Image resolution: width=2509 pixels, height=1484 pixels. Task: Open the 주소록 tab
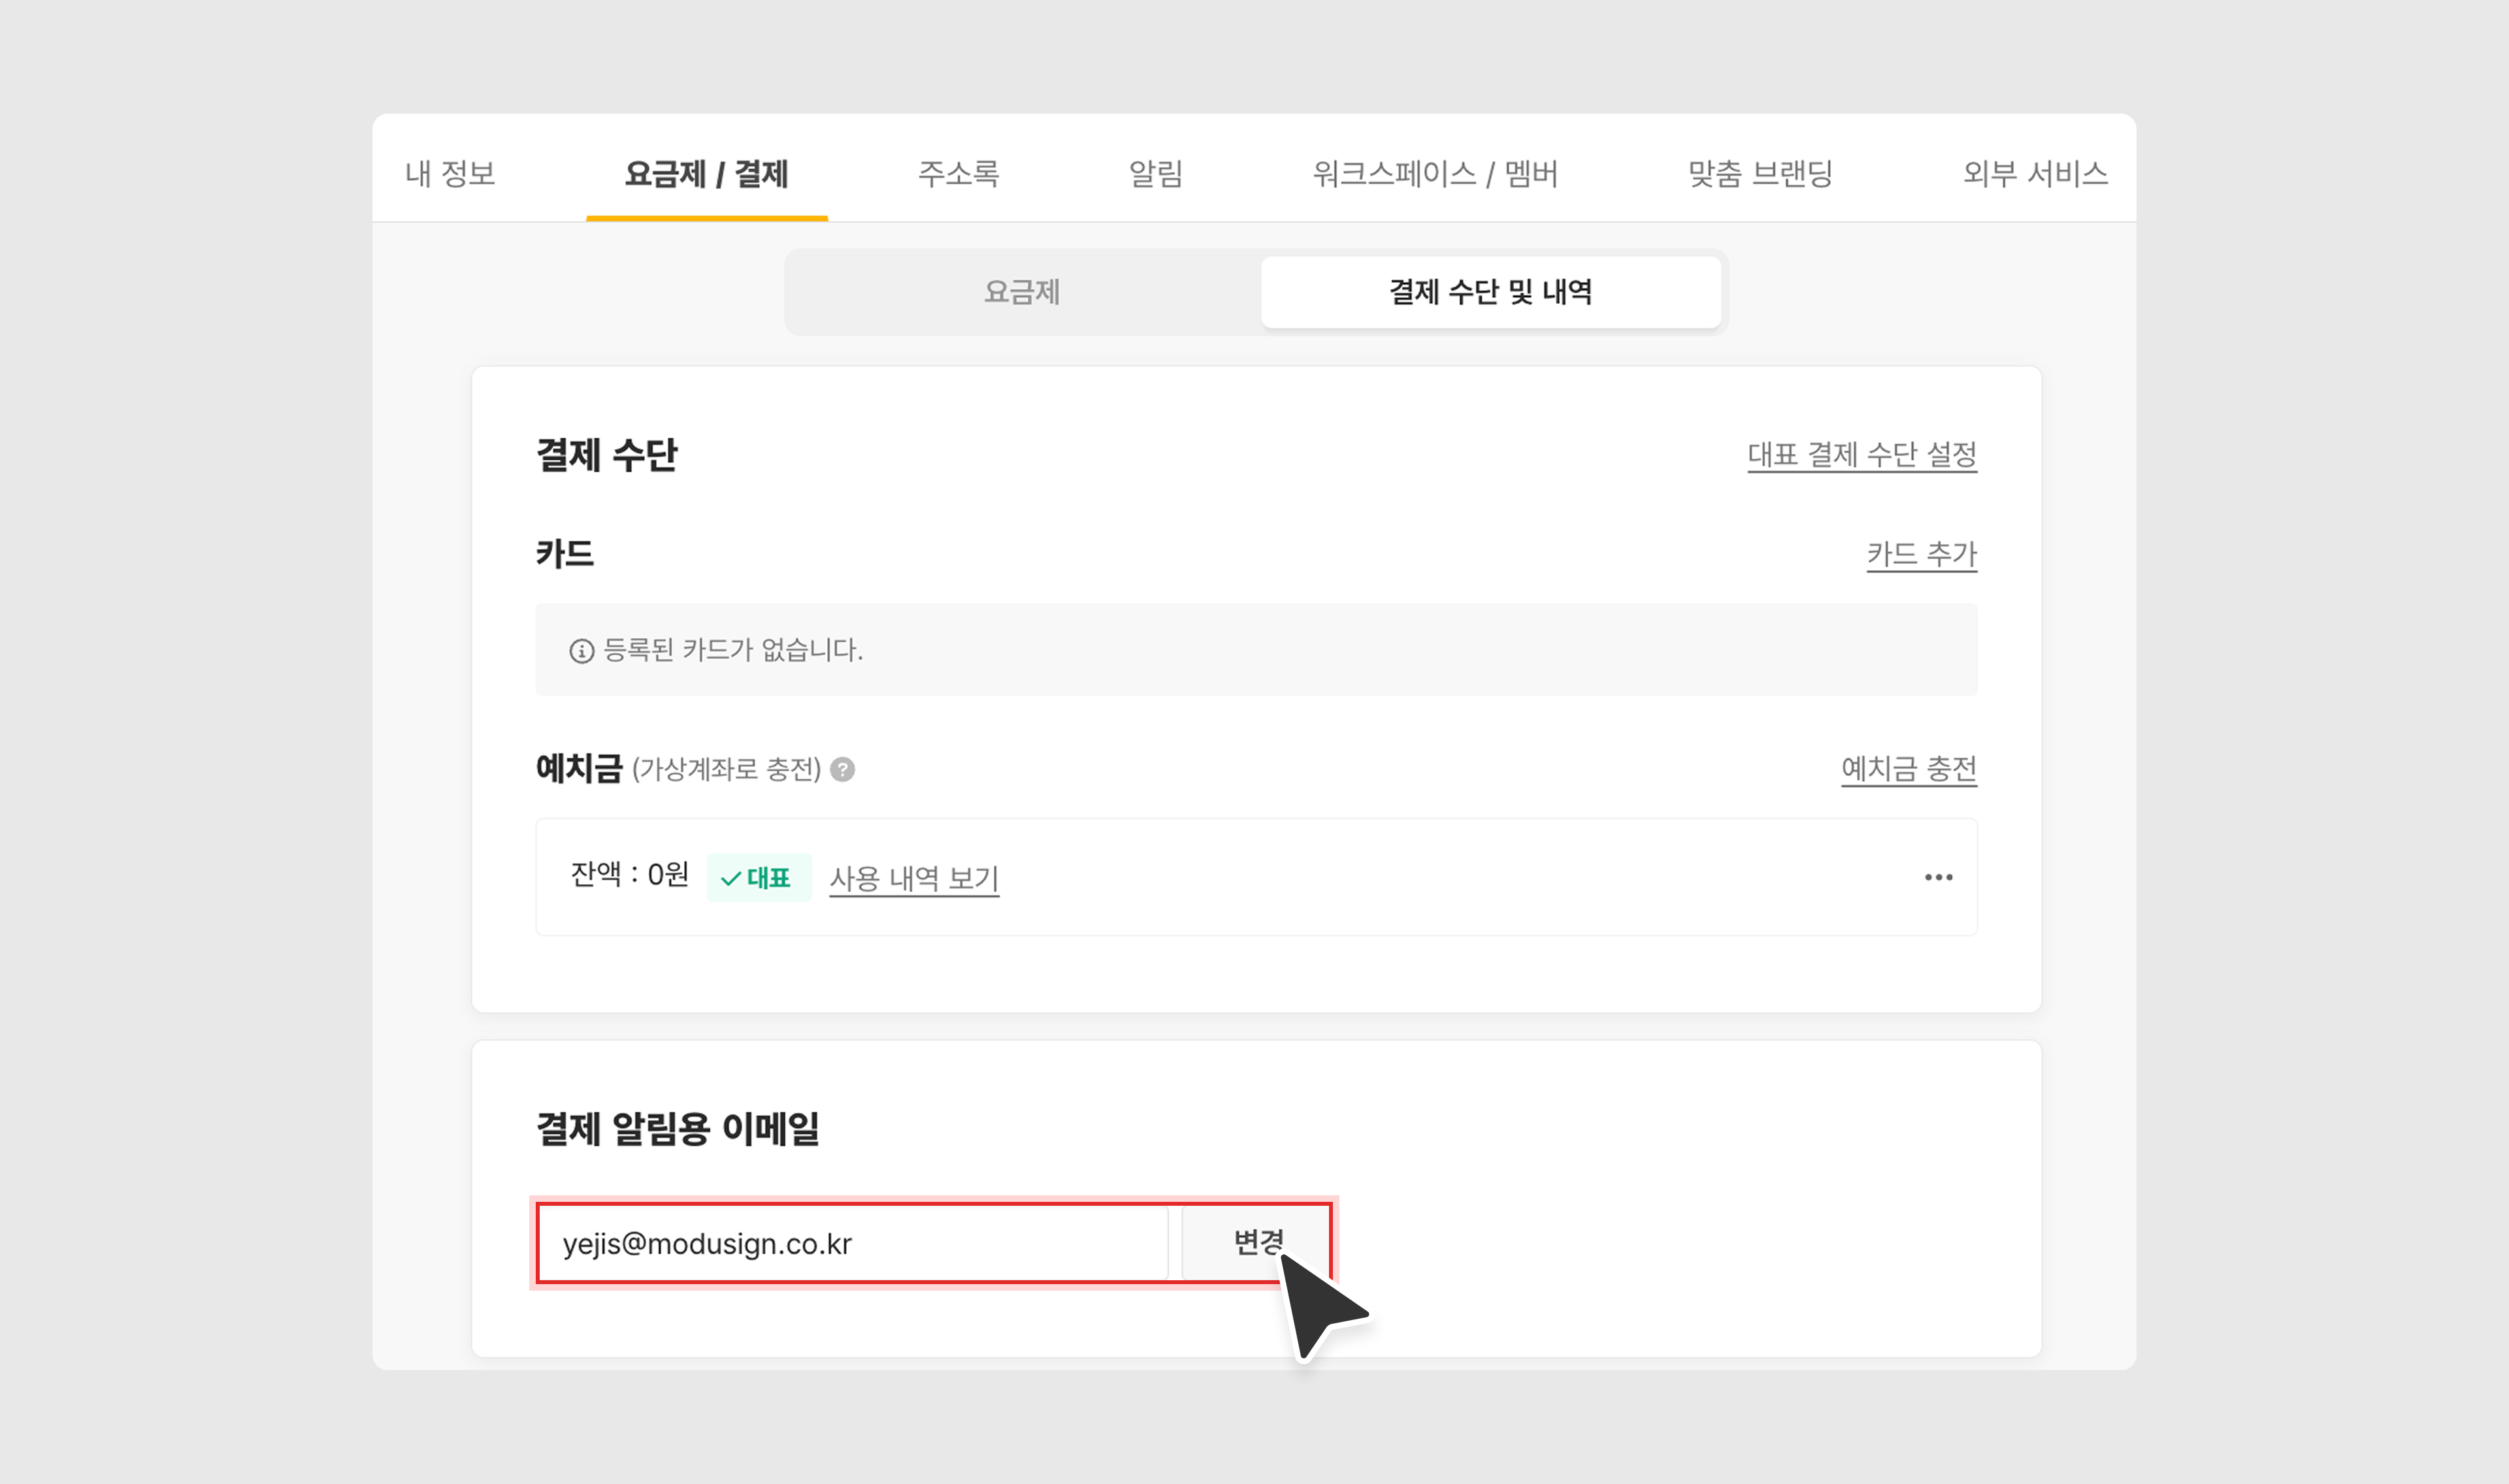point(958,173)
